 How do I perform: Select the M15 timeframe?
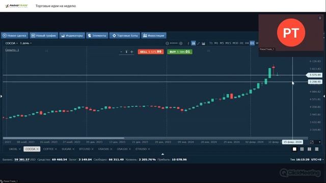(x=228, y=43)
